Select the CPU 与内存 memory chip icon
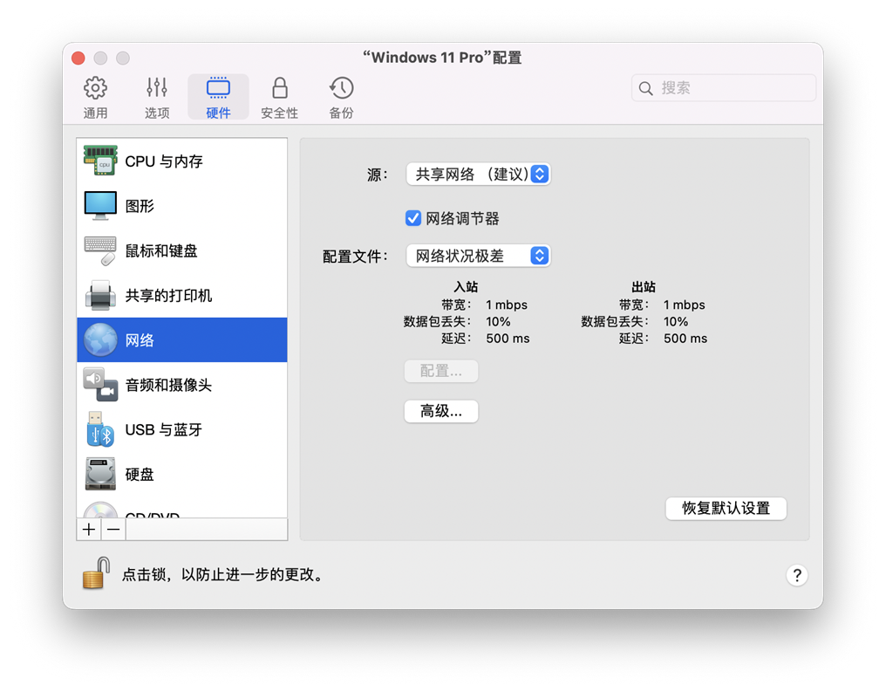The width and height of the screenshot is (886, 692). pyautogui.click(x=100, y=161)
